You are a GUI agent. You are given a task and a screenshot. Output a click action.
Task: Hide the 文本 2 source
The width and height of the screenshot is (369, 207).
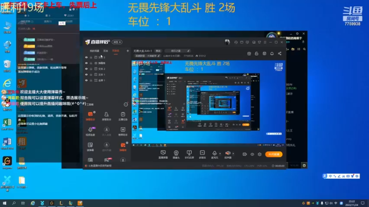pos(86,69)
